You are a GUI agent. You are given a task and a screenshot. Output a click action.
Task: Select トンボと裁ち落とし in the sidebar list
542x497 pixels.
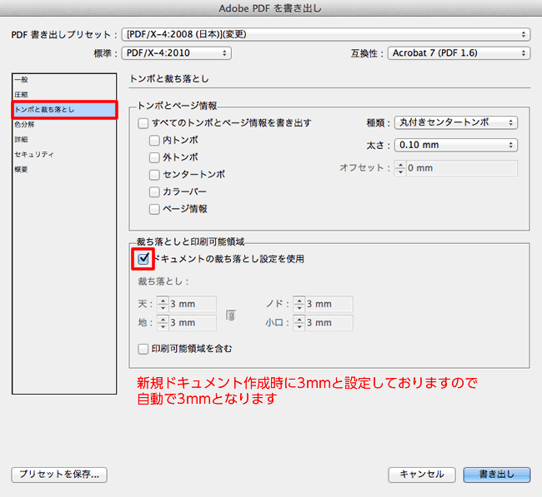tap(64, 110)
